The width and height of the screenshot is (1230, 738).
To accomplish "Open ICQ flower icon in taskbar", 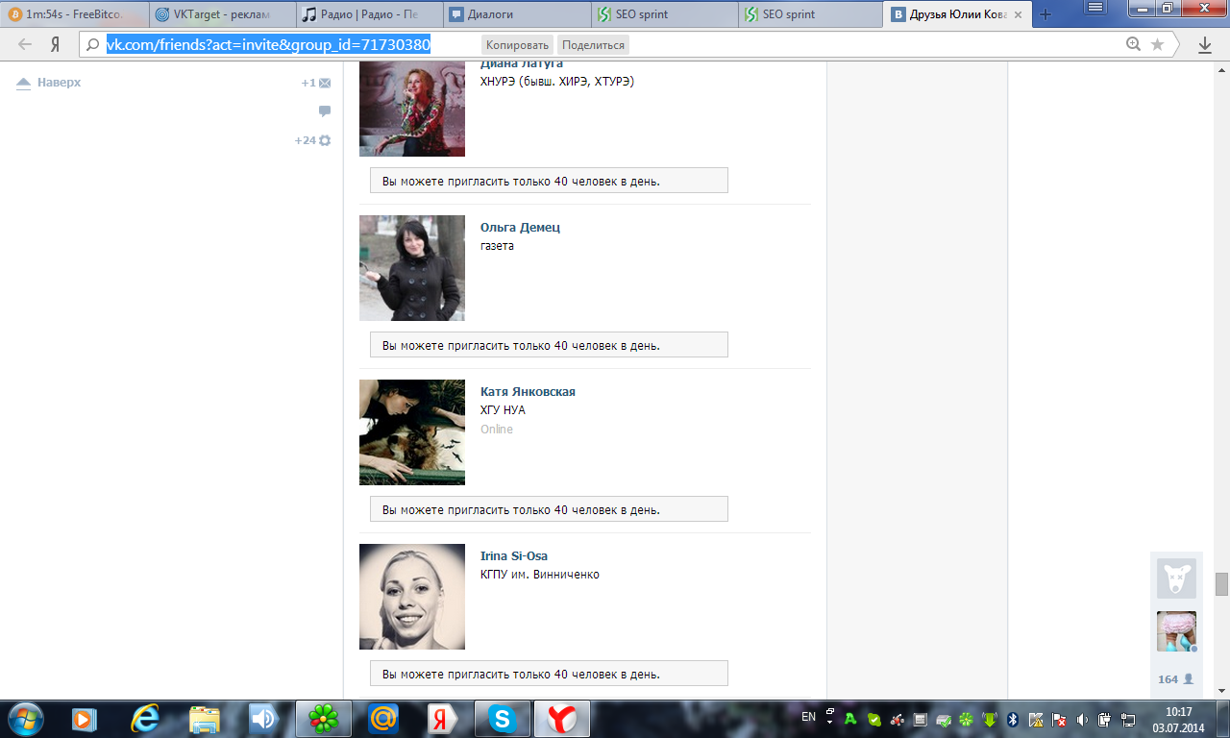I will [x=323, y=719].
